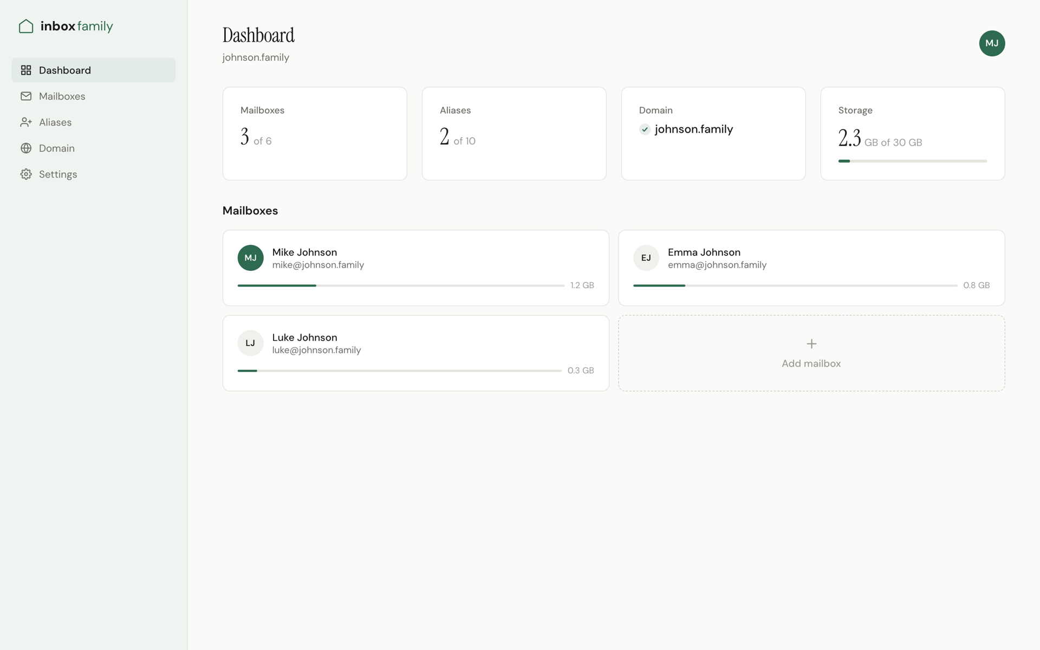The width and height of the screenshot is (1040, 650).
Task: Click the plus icon in Add mailbox card
Action: click(x=811, y=343)
